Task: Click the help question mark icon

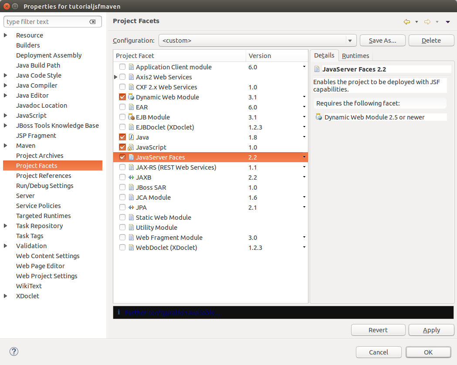Action: tap(14, 351)
